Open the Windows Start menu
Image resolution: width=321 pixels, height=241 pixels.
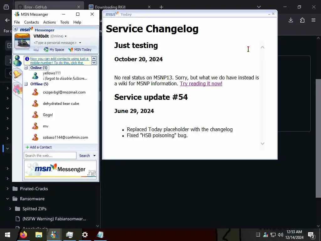pyautogui.click(x=8, y=235)
